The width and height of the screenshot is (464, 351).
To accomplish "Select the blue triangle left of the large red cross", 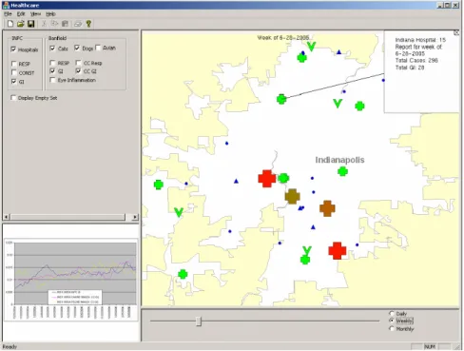I will click(236, 181).
